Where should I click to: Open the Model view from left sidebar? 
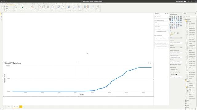(x=2, y=20)
